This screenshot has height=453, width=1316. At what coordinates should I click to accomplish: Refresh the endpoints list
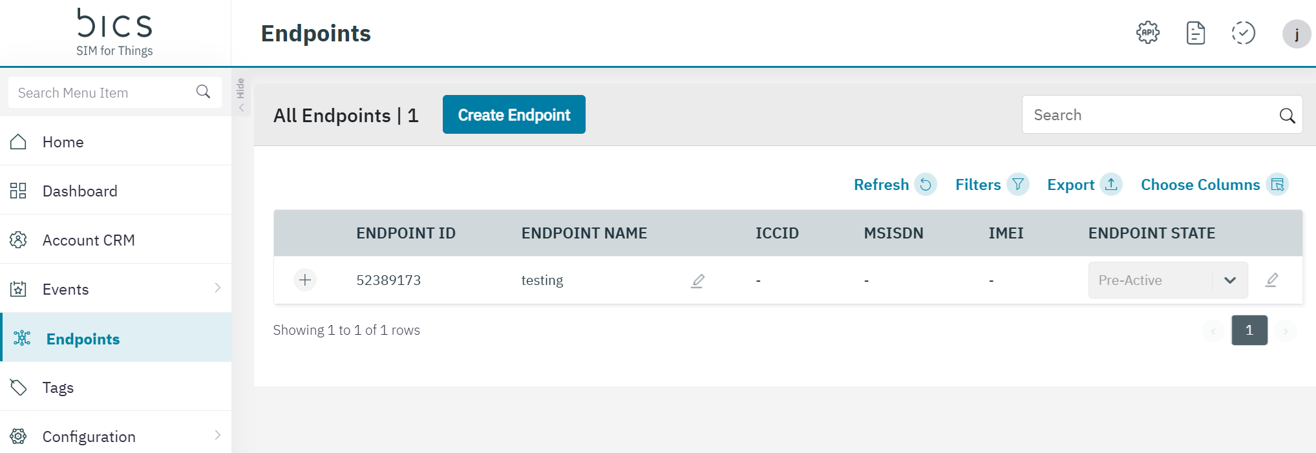point(894,185)
